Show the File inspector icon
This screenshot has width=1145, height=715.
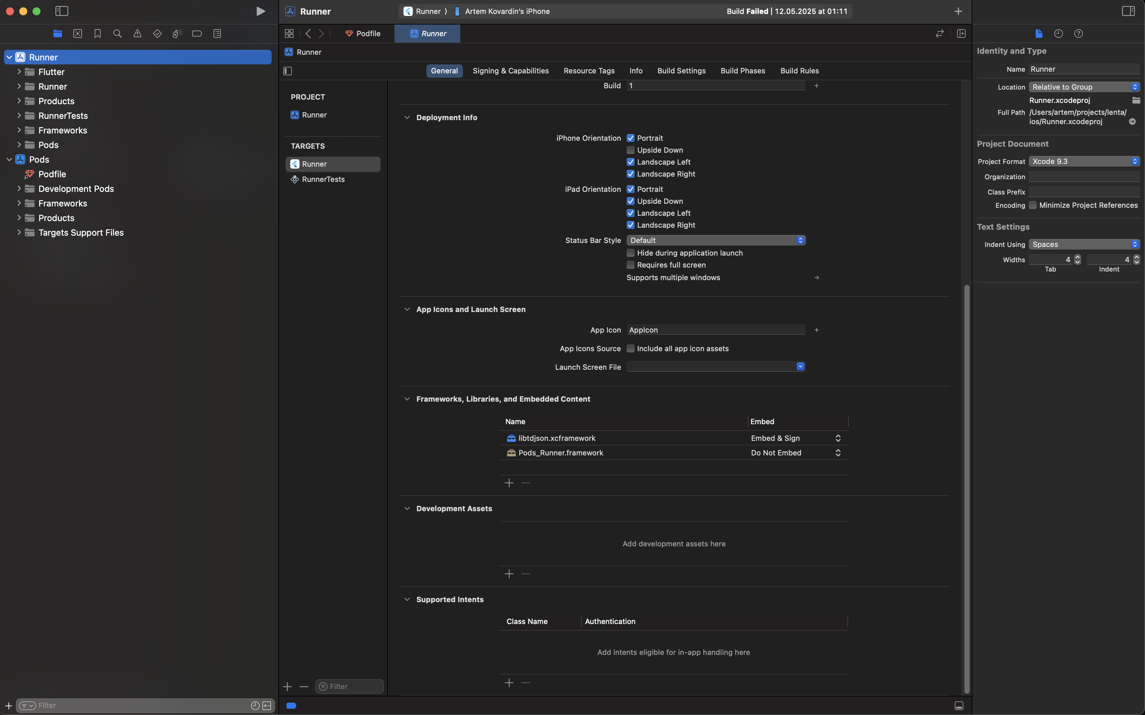[x=1039, y=34]
